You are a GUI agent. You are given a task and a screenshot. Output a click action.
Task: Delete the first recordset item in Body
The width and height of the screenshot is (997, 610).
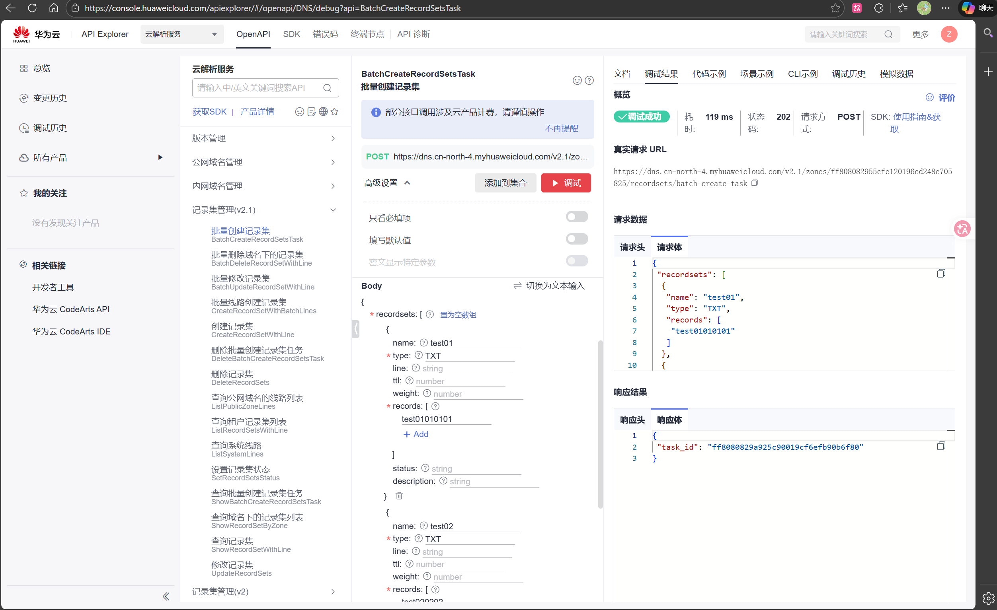pos(399,495)
